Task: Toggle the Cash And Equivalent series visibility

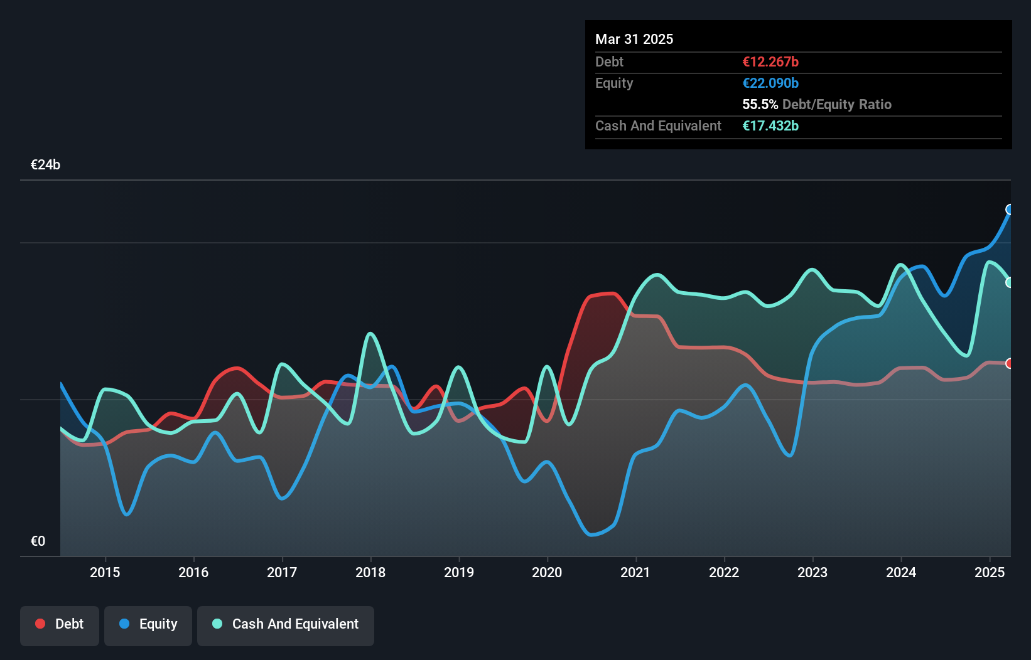Action: [286, 624]
